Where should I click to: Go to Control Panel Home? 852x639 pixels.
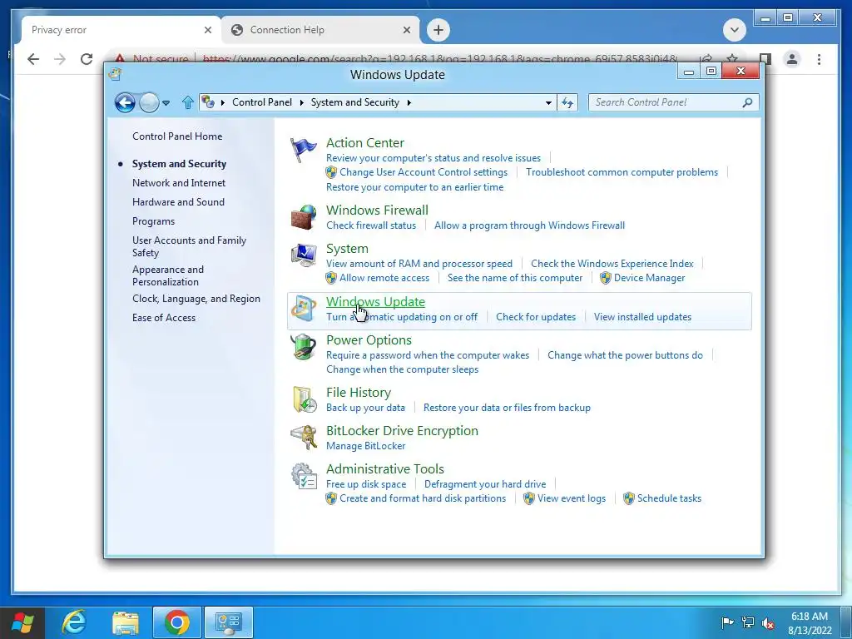(177, 136)
